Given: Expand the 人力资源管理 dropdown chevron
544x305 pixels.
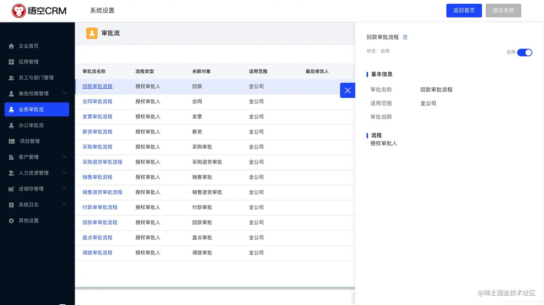Looking at the screenshot, I should 64,173.
